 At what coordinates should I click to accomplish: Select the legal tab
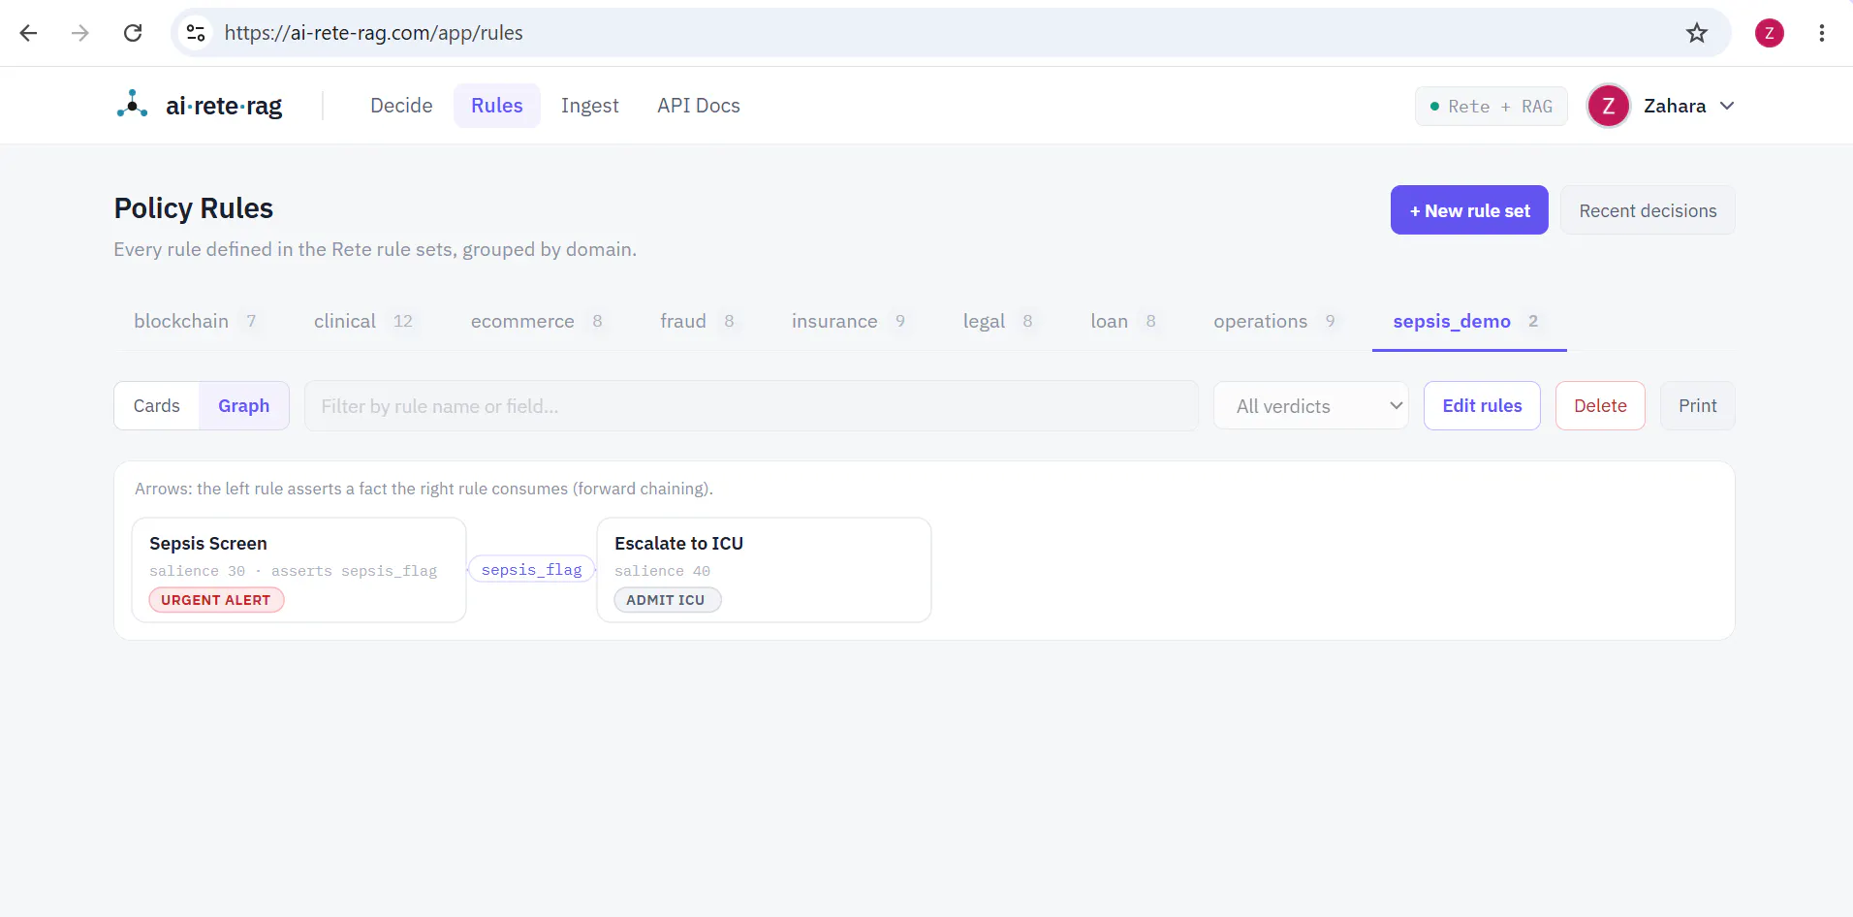(x=999, y=321)
